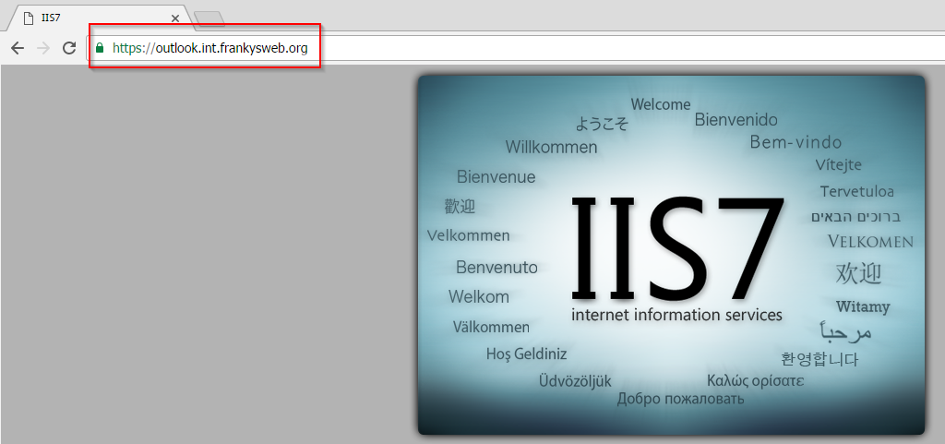Click the green padlock security icon
This screenshot has width=945, height=444.
click(100, 48)
